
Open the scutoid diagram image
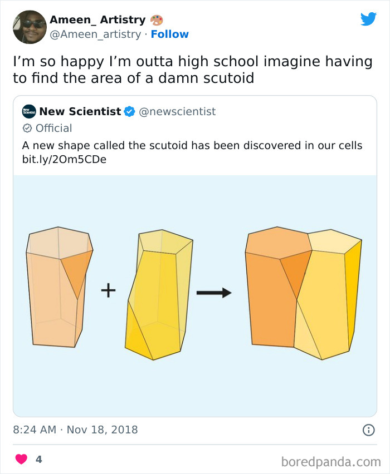pos(195,292)
